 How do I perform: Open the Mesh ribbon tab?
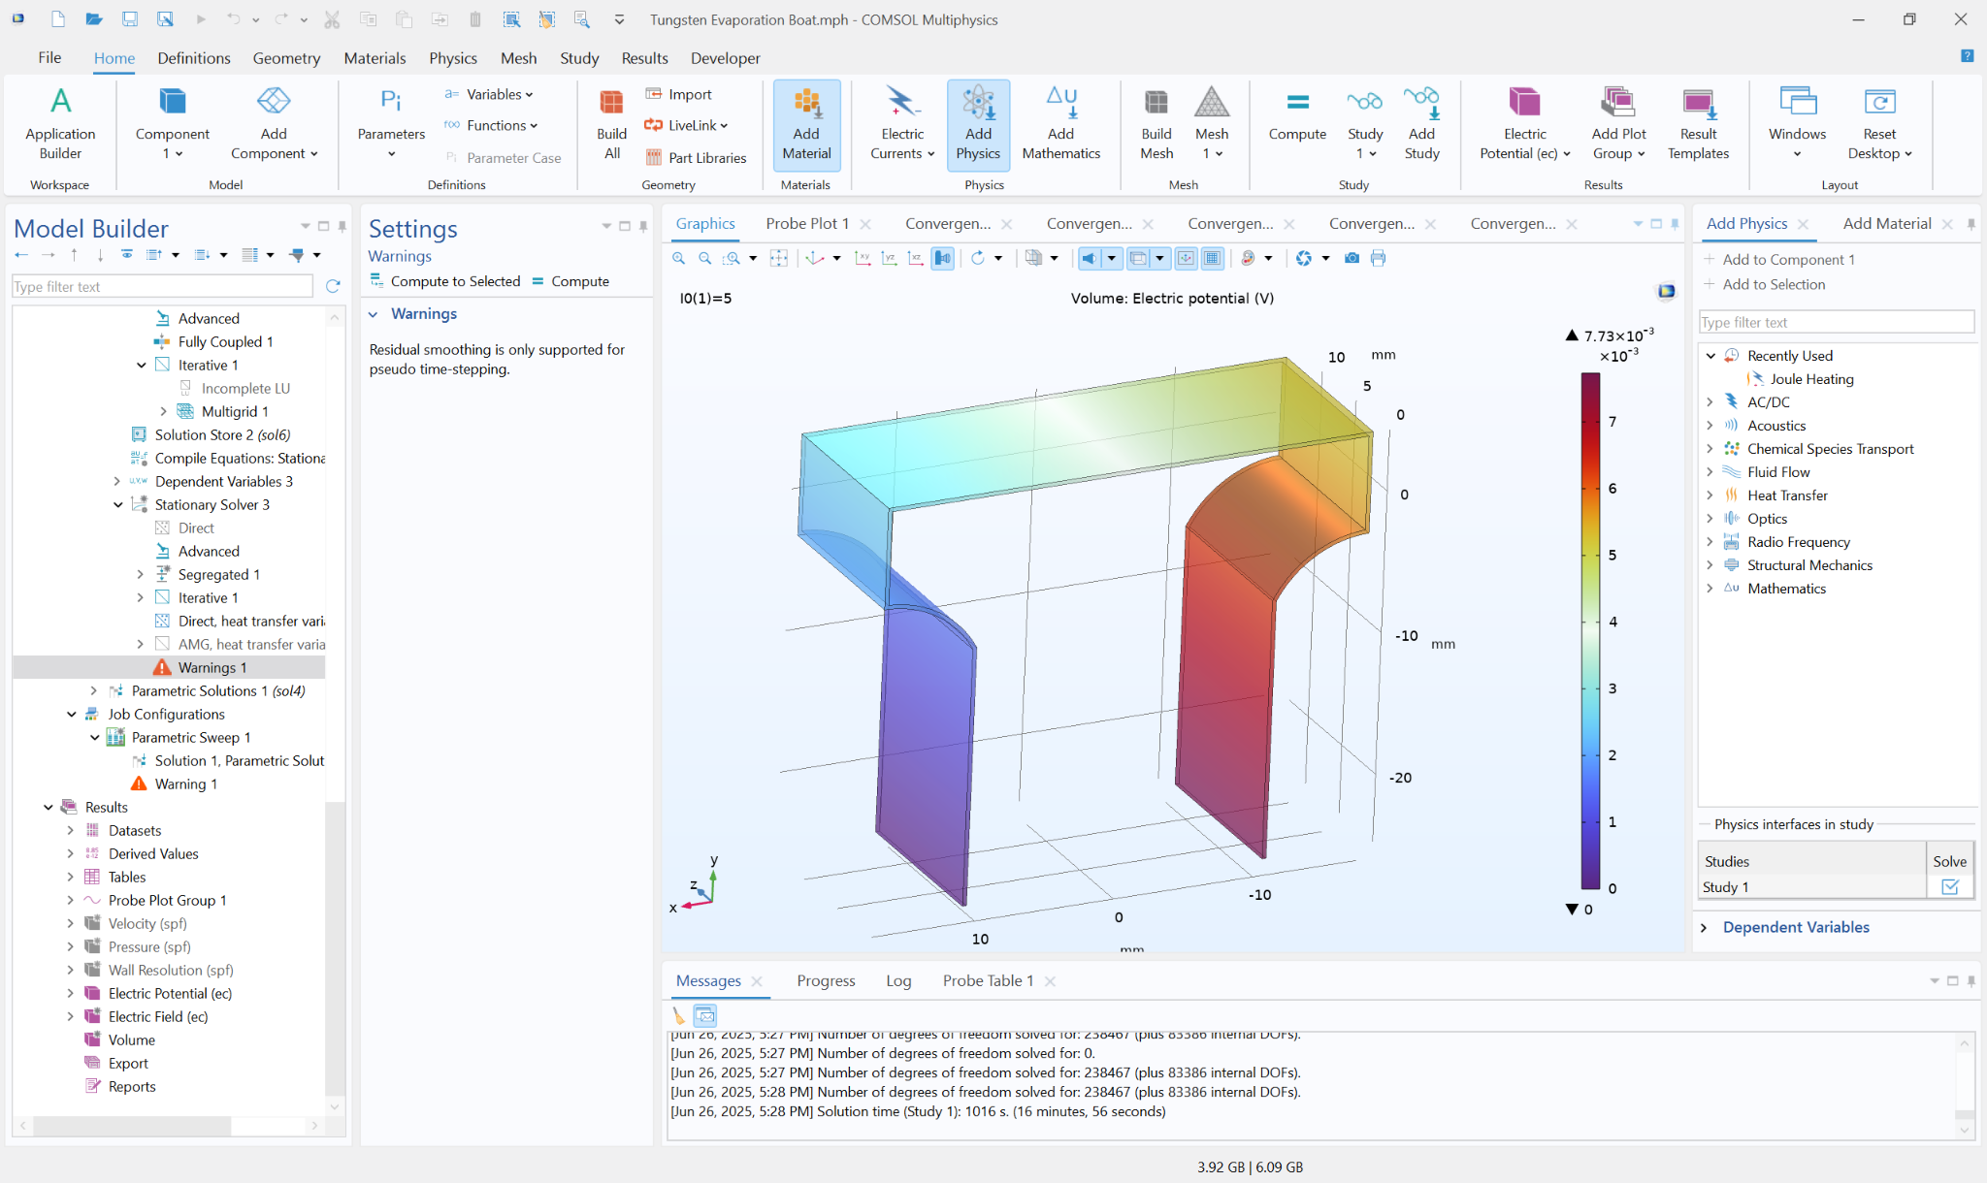[518, 58]
